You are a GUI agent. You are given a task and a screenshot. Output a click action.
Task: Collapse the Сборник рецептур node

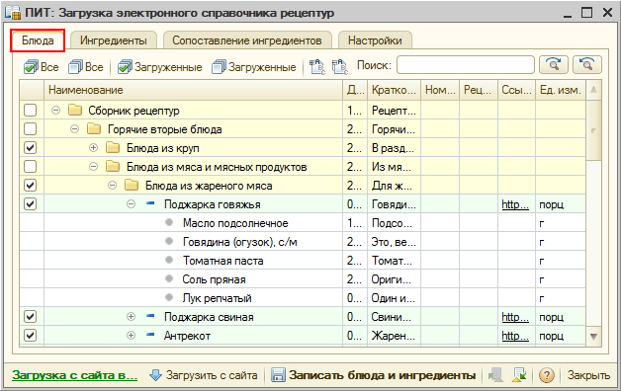[x=55, y=110]
